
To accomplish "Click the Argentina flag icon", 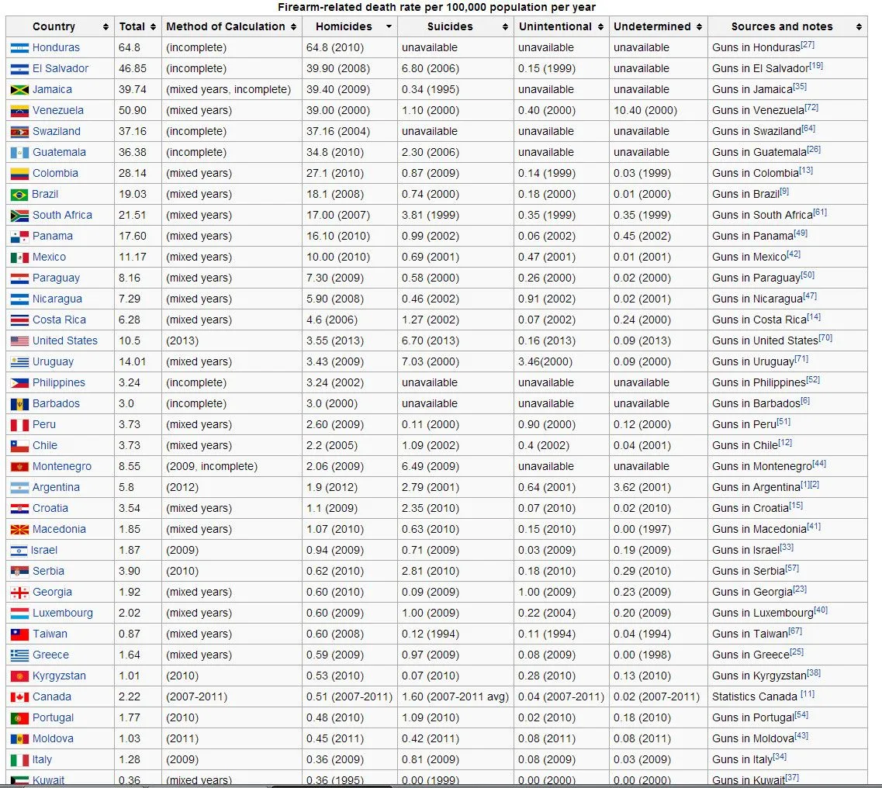I will [x=19, y=488].
